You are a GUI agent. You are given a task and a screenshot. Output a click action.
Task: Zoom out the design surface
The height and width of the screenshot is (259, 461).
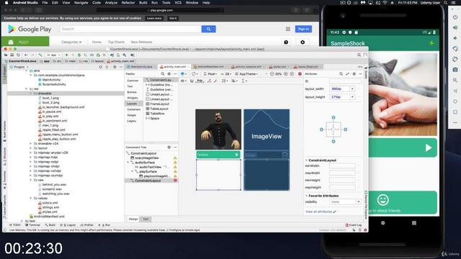[x=272, y=74]
